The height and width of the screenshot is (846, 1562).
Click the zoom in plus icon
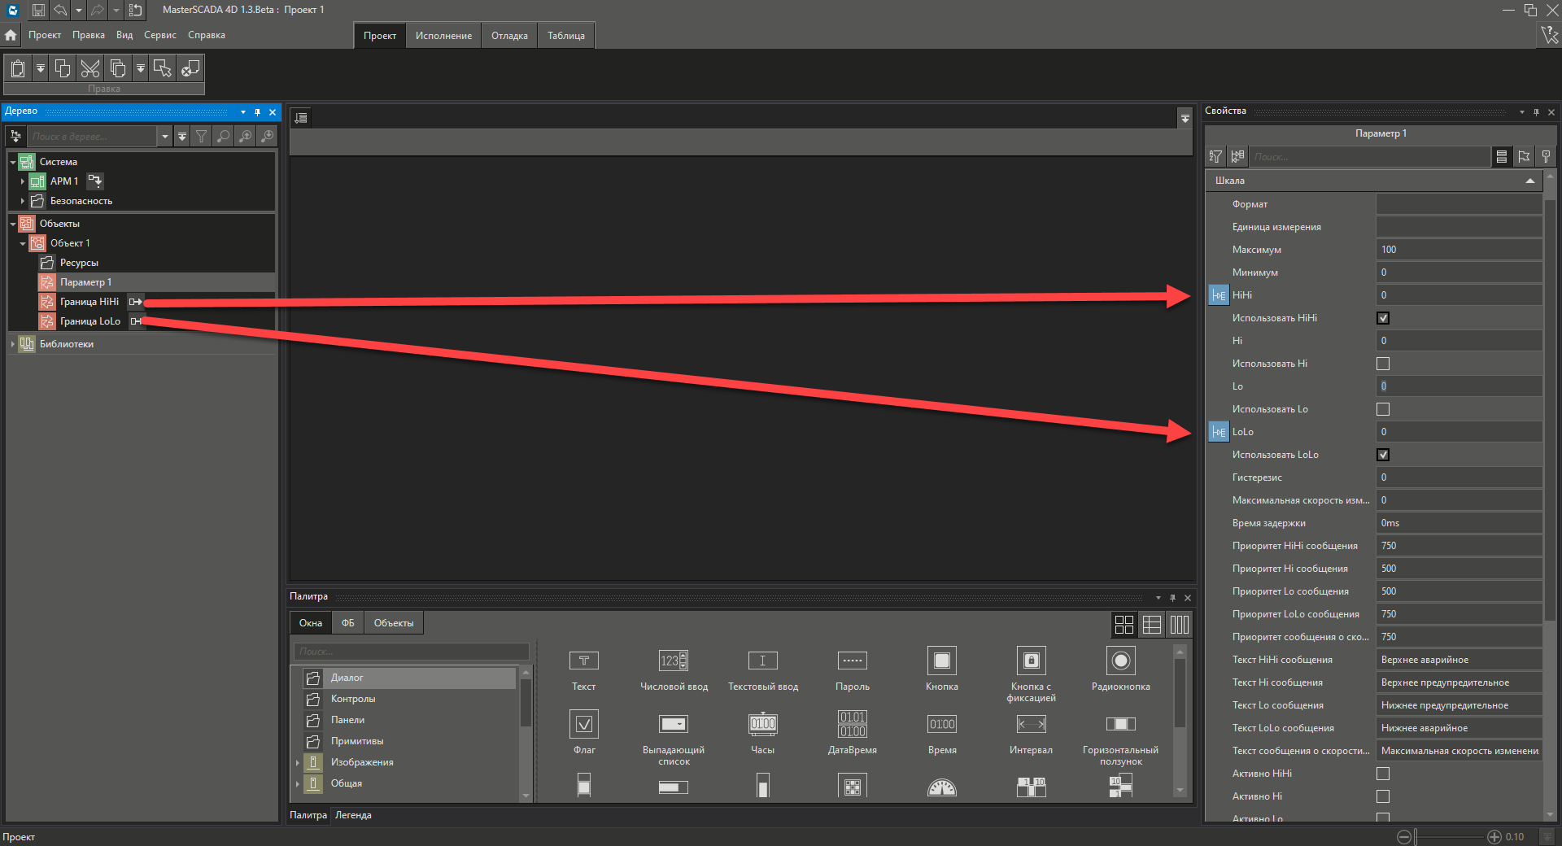1494,837
